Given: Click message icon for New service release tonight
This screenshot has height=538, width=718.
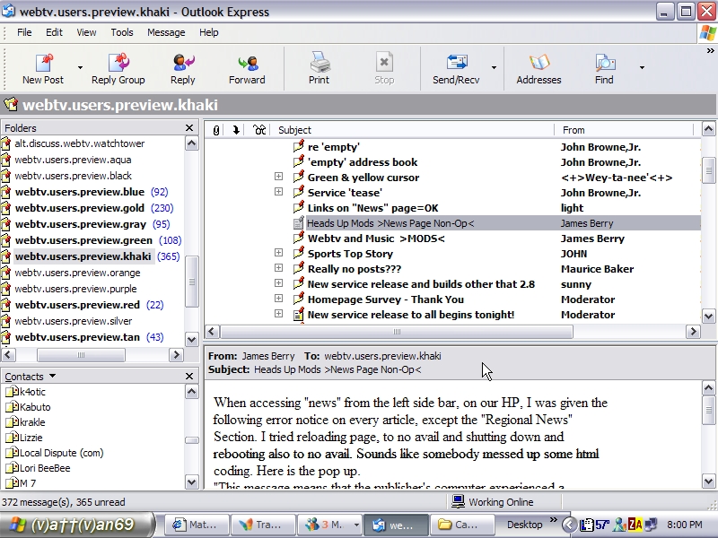Looking at the screenshot, I should click(298, 315).
